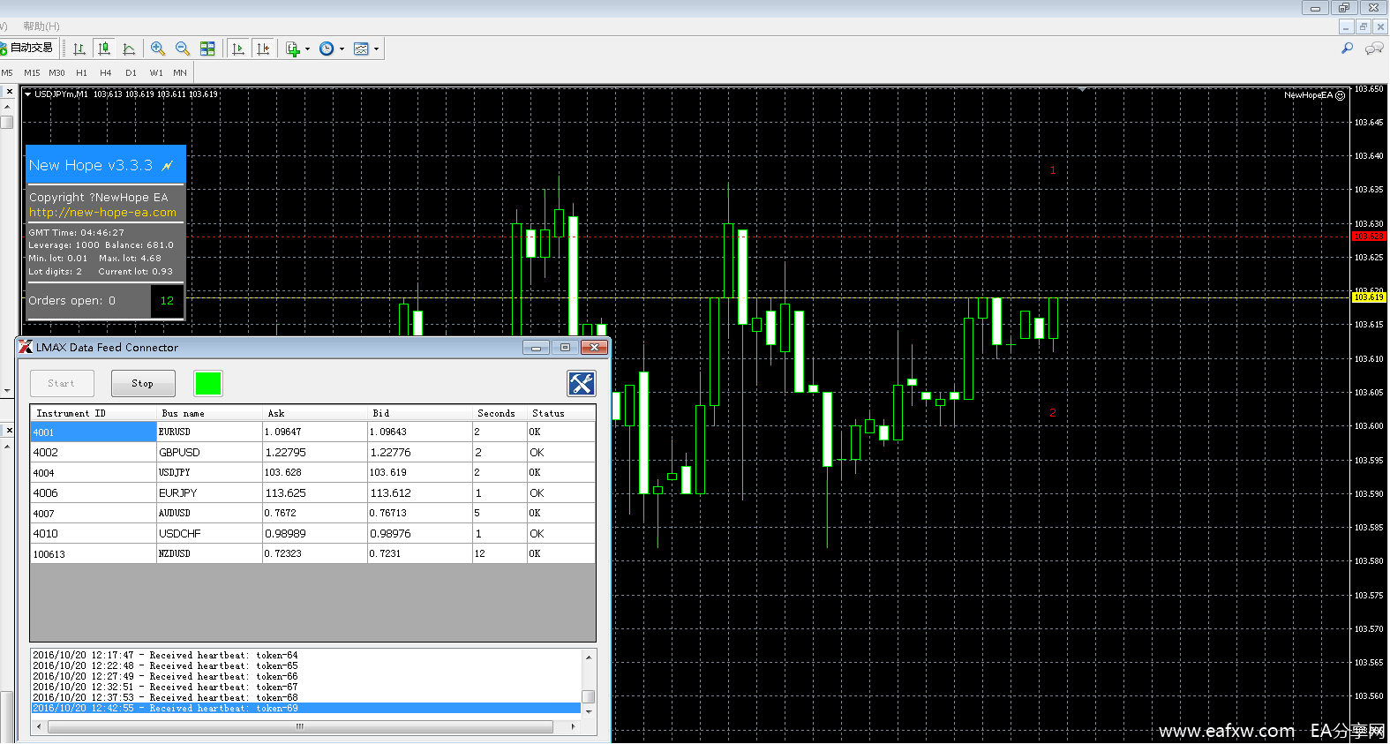Zoom out on the chart
The height and width of the screenshot is (744, 1390).
click(183, 49)
